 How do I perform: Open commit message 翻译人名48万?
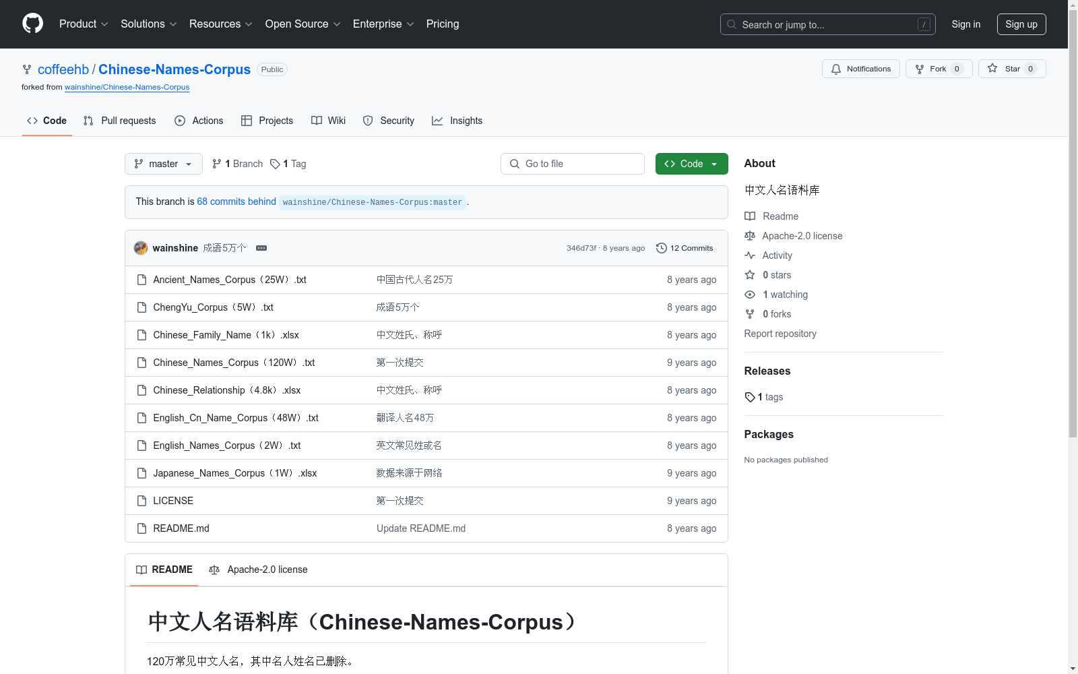405,418
